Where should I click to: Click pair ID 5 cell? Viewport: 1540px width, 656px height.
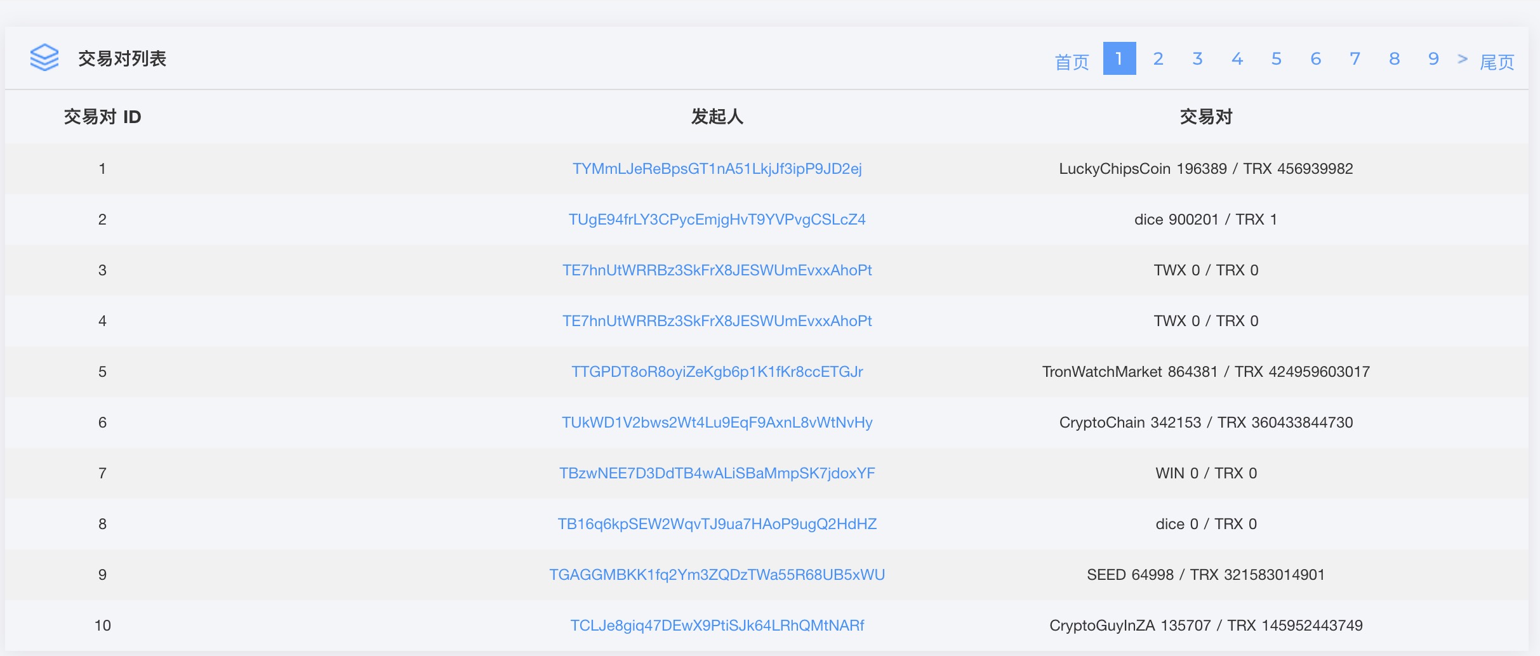tap(102, 372)
